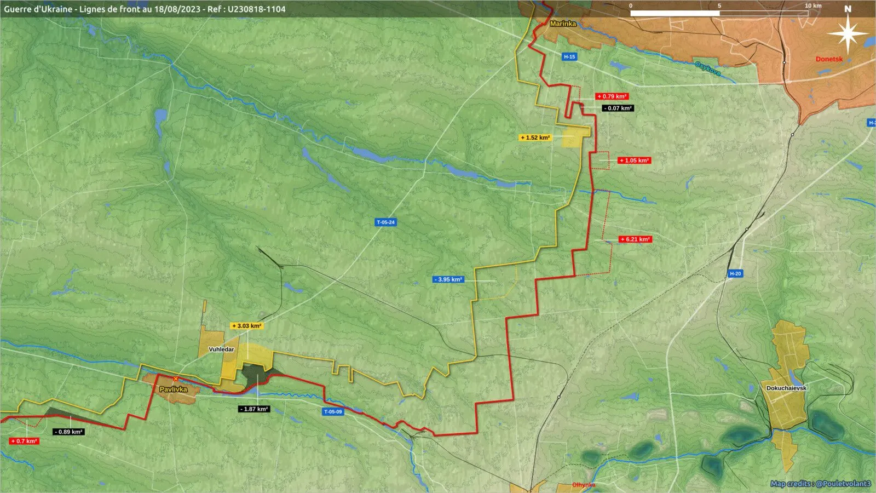Click the T-05-24 road shield
This screenshot has height=493, width=876.
pyautogui.click(x=385, y=222)
